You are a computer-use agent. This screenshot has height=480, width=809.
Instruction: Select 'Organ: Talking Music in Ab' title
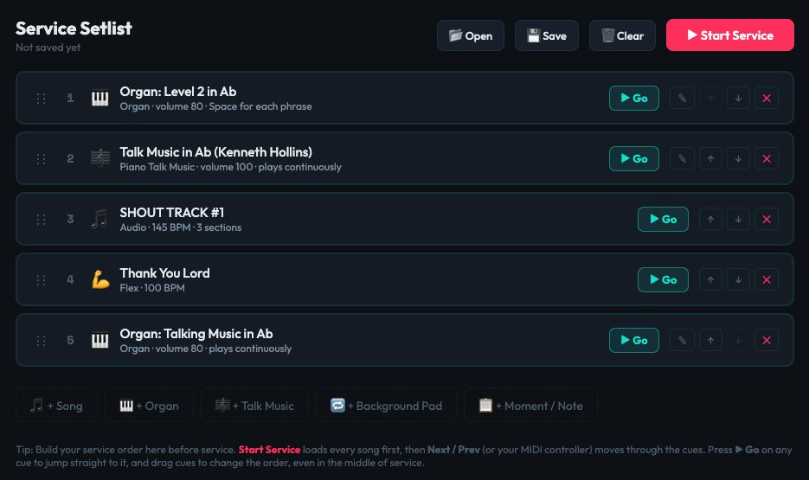pos(196,334)
